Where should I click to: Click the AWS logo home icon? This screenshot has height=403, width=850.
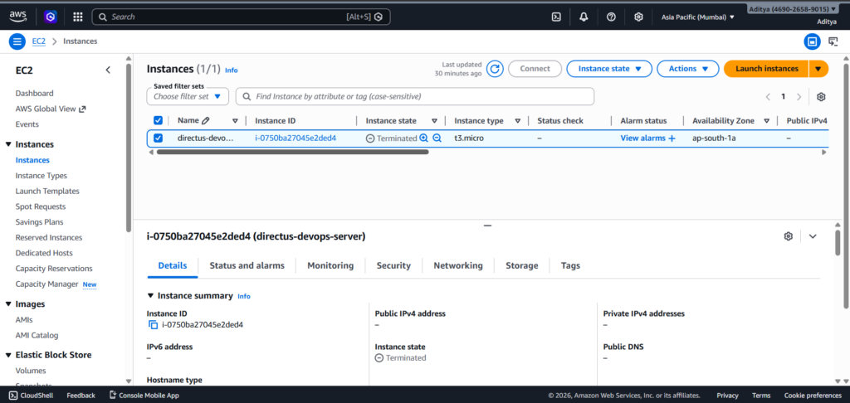(x=18, y=16)
